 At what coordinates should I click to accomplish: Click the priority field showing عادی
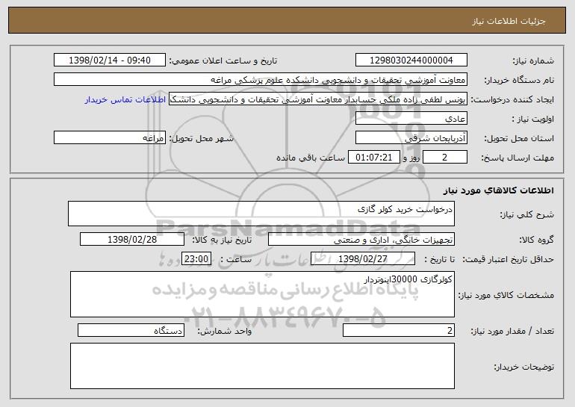(411, 119)
